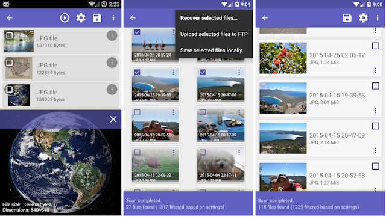Check the 2015-04-13 02-08-32 grid photo
This screenshot has width=386, height=217.
(137, 153)
